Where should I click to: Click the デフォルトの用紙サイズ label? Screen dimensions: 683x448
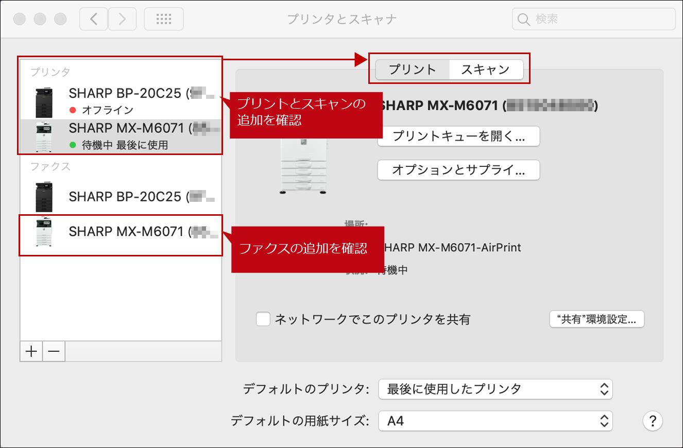coord(300,421)
